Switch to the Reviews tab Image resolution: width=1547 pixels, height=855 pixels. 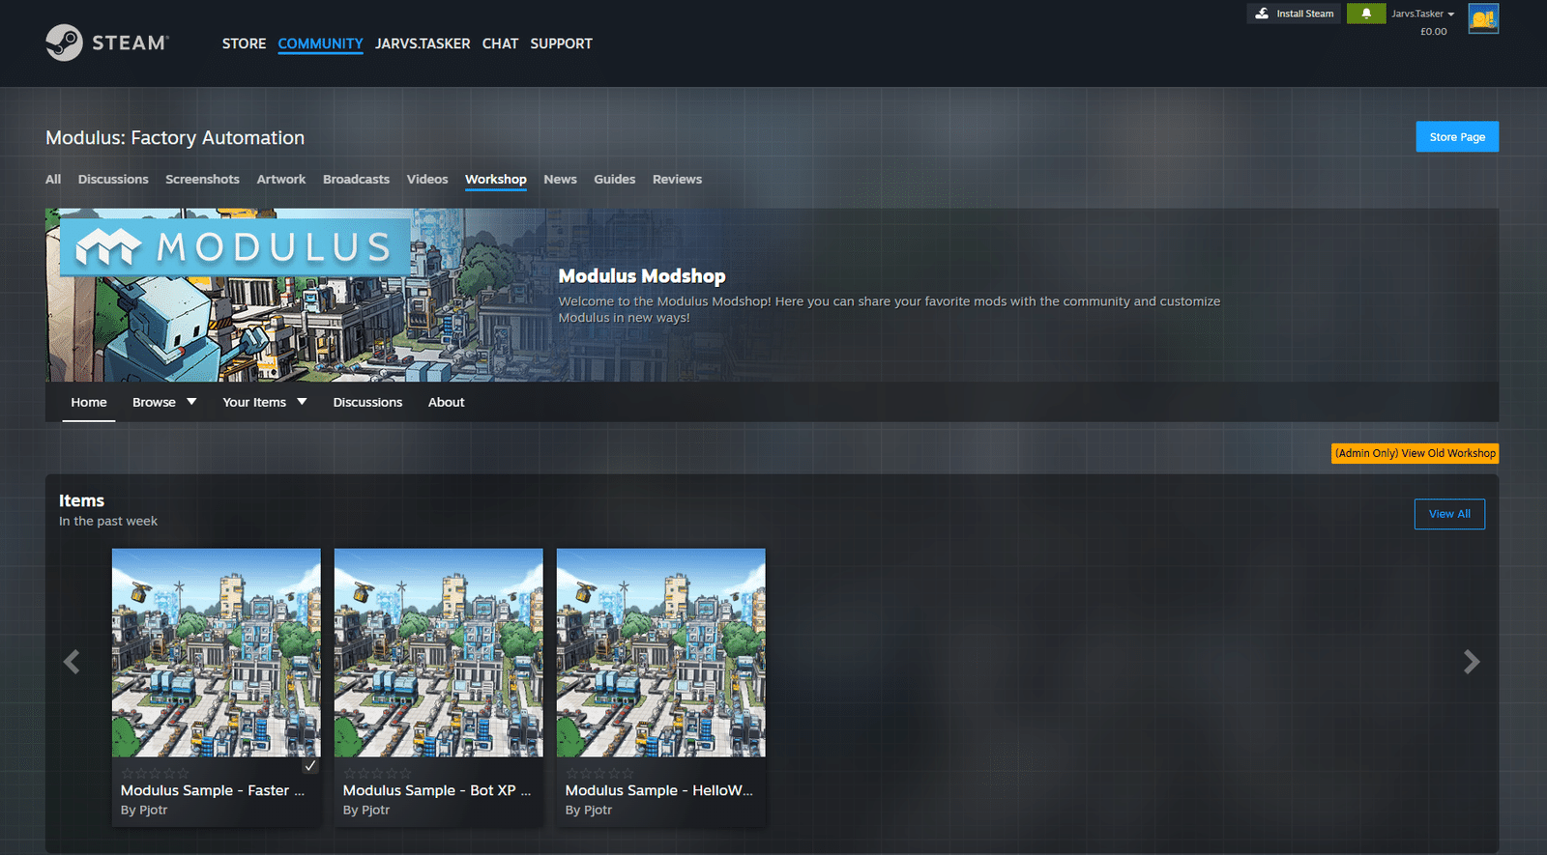click(x=677, y=180)
